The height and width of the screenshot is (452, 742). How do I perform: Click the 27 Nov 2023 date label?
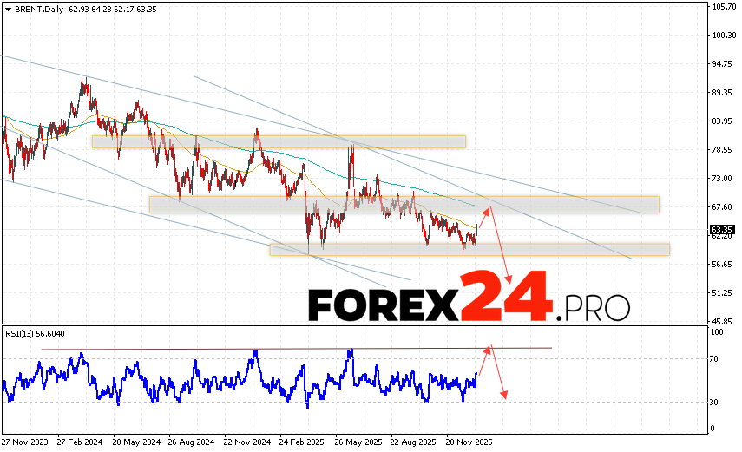click(x=25, y=440)
